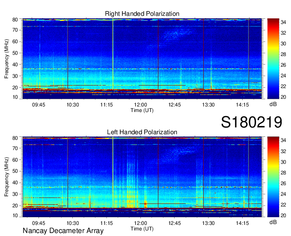Click "26" on the Left Handed color bar scale

tap(283, 183)
